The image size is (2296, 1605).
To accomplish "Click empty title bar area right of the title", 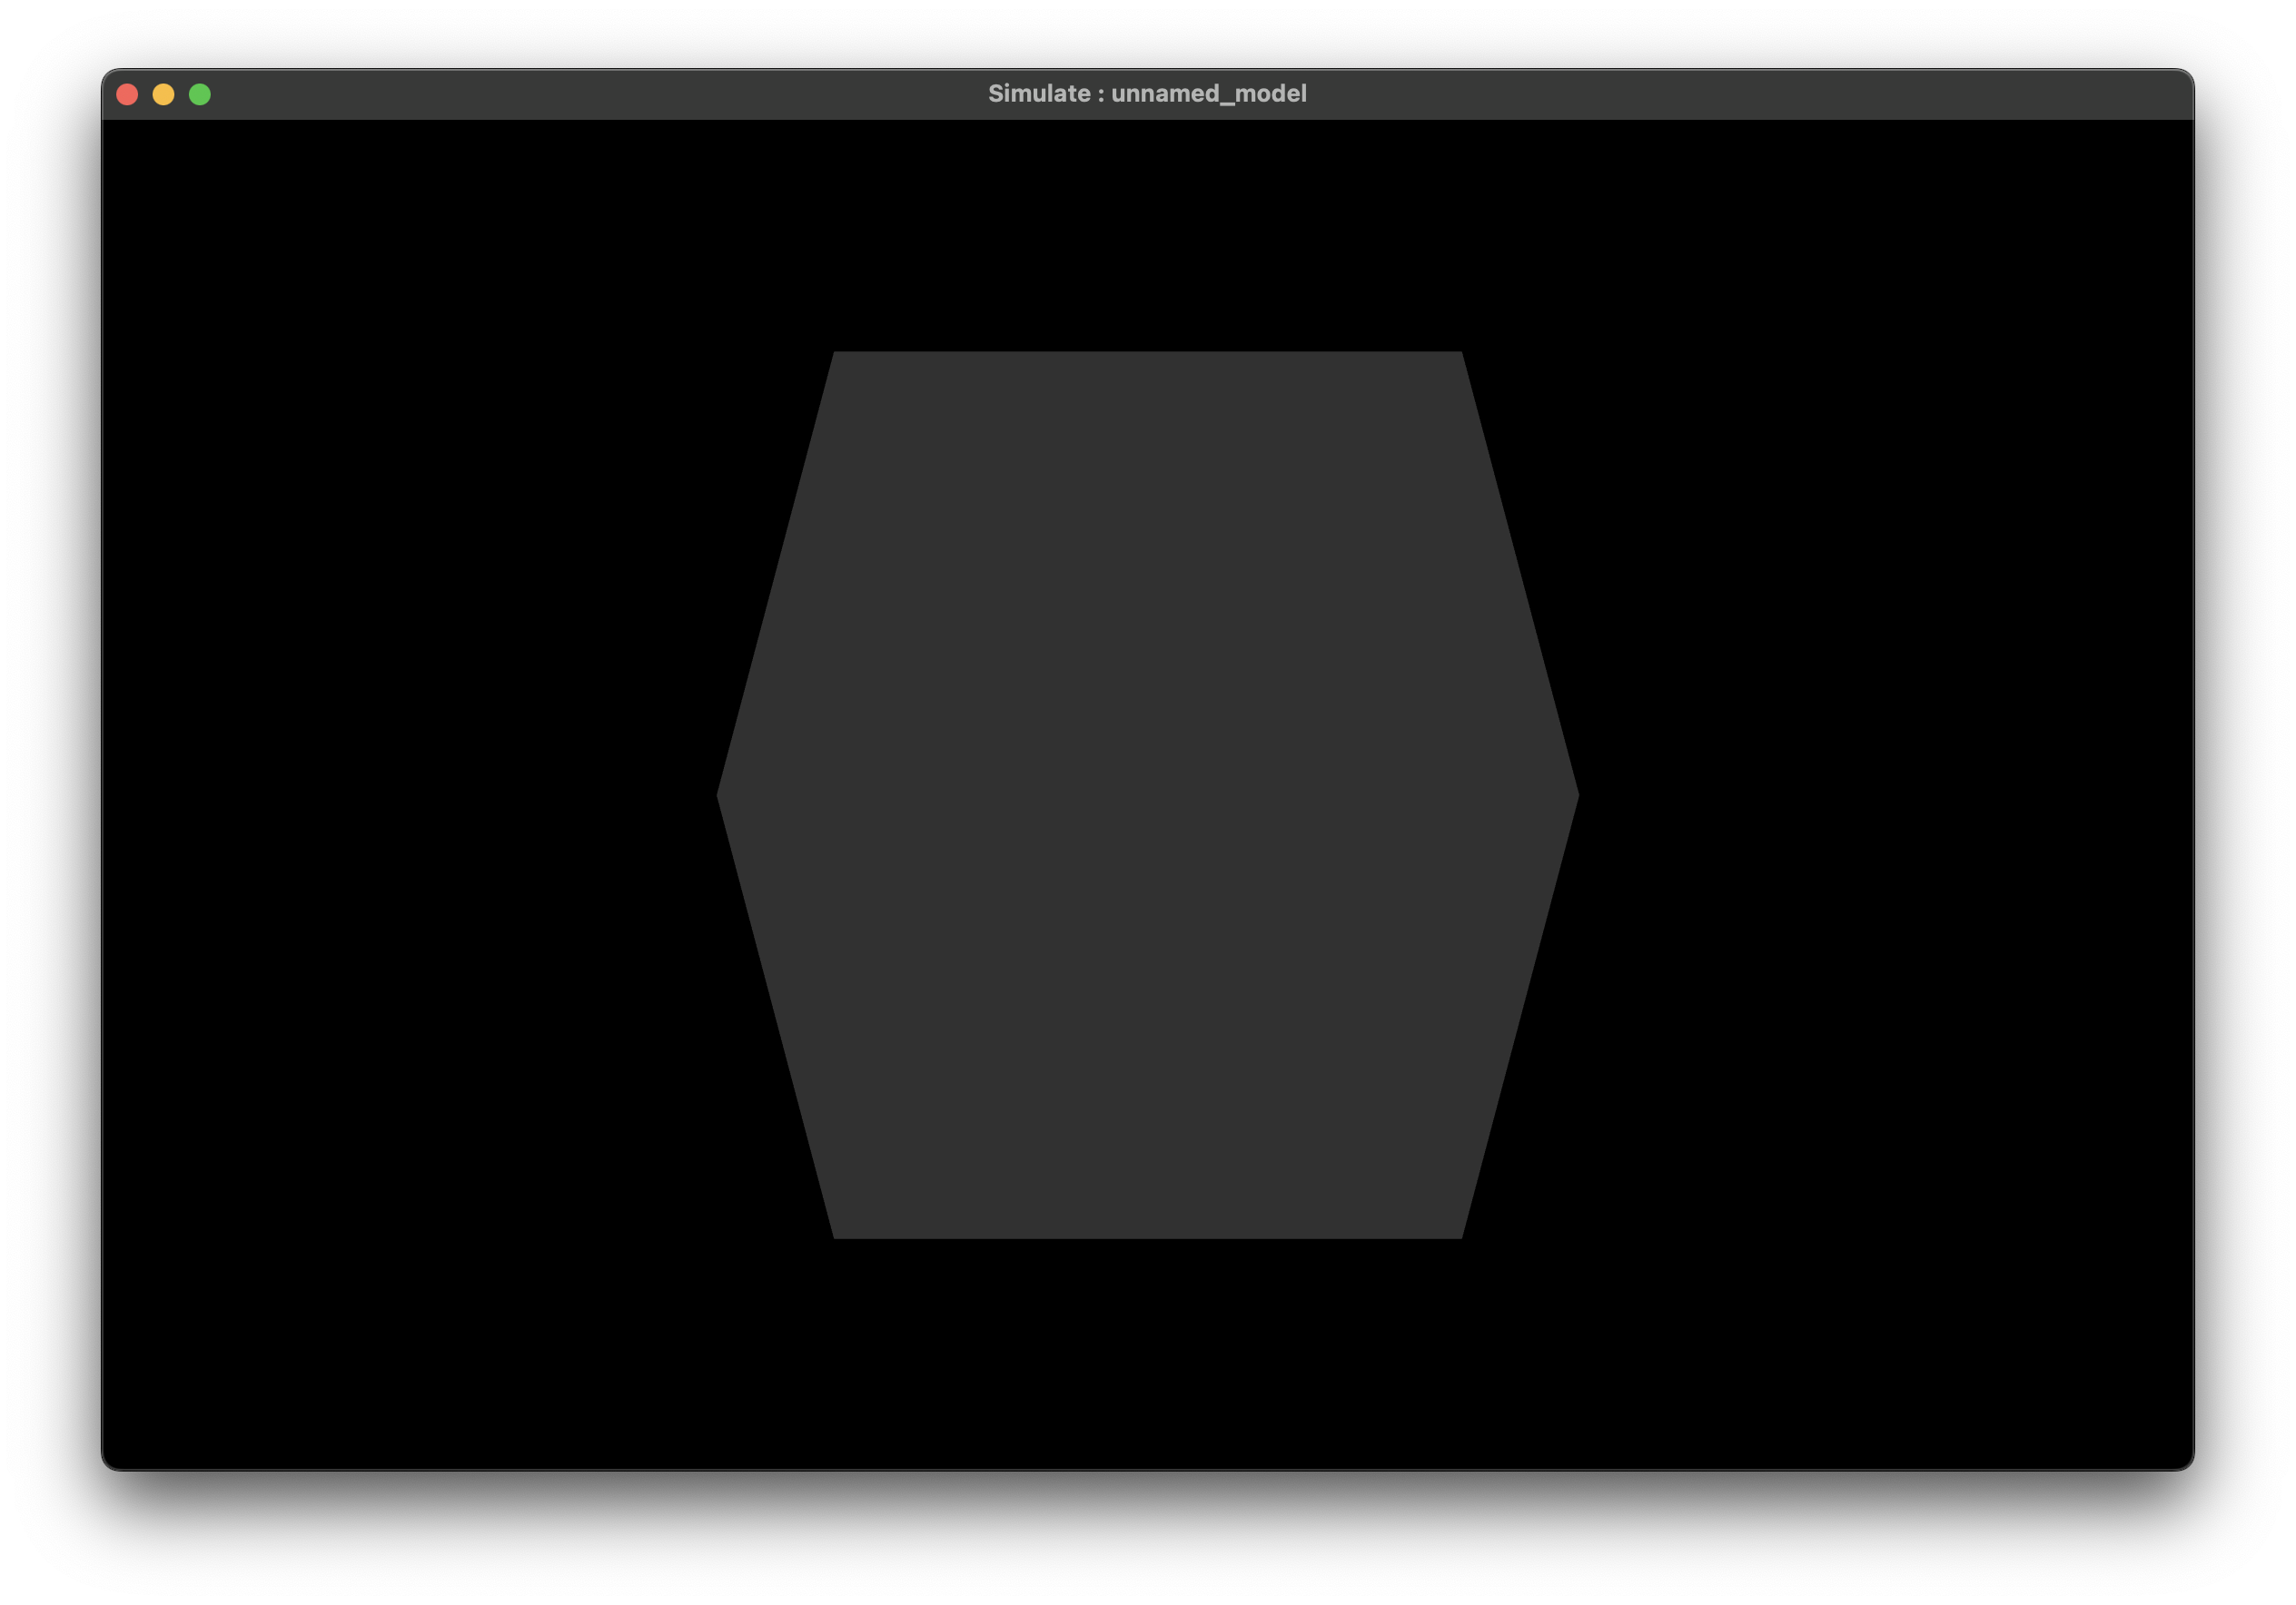I will pos(1750,94).
